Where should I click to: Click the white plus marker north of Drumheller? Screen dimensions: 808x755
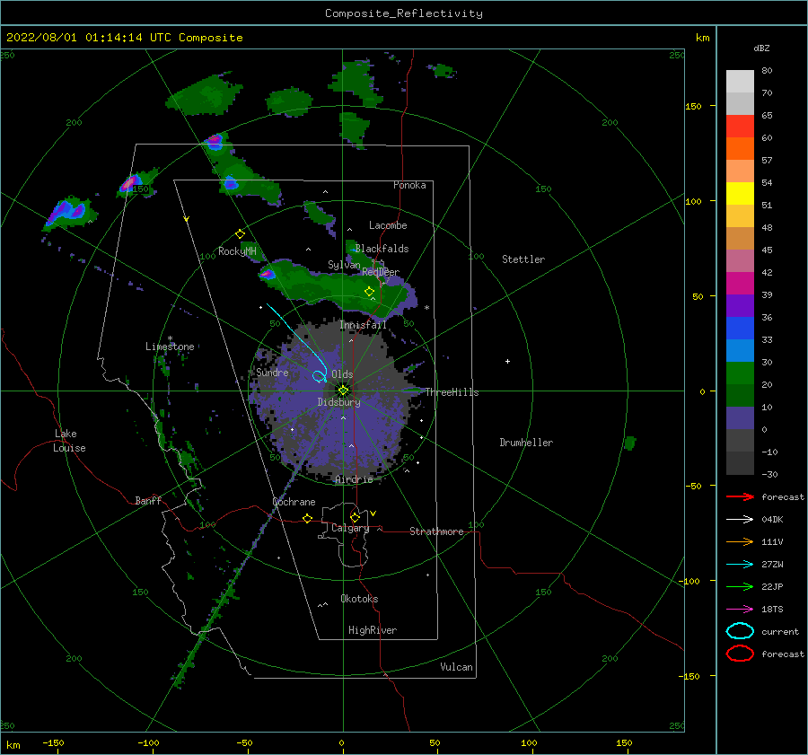(x=507, y=361)
